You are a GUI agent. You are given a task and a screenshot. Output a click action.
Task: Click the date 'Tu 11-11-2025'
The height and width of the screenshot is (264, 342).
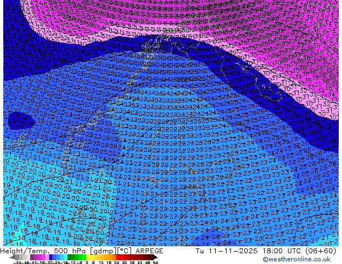227,251
